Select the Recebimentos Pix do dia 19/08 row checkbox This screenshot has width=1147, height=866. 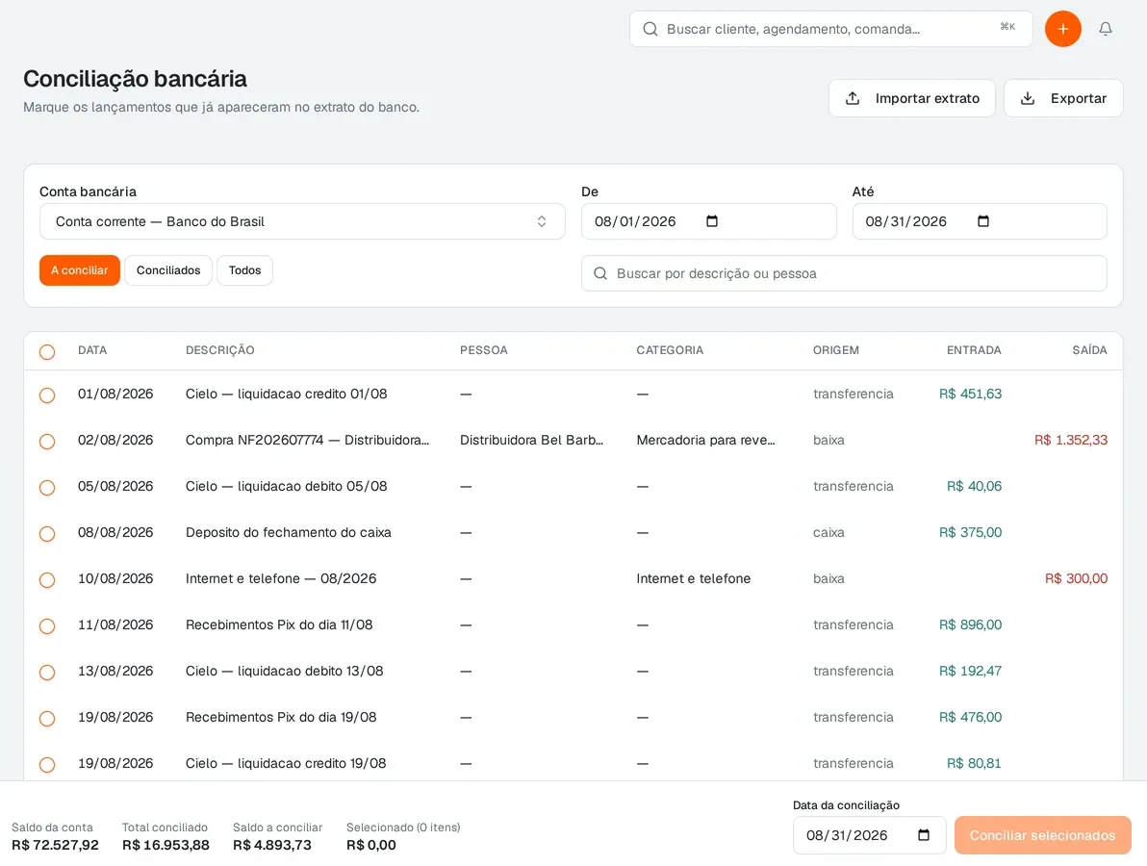pos(47,718)
